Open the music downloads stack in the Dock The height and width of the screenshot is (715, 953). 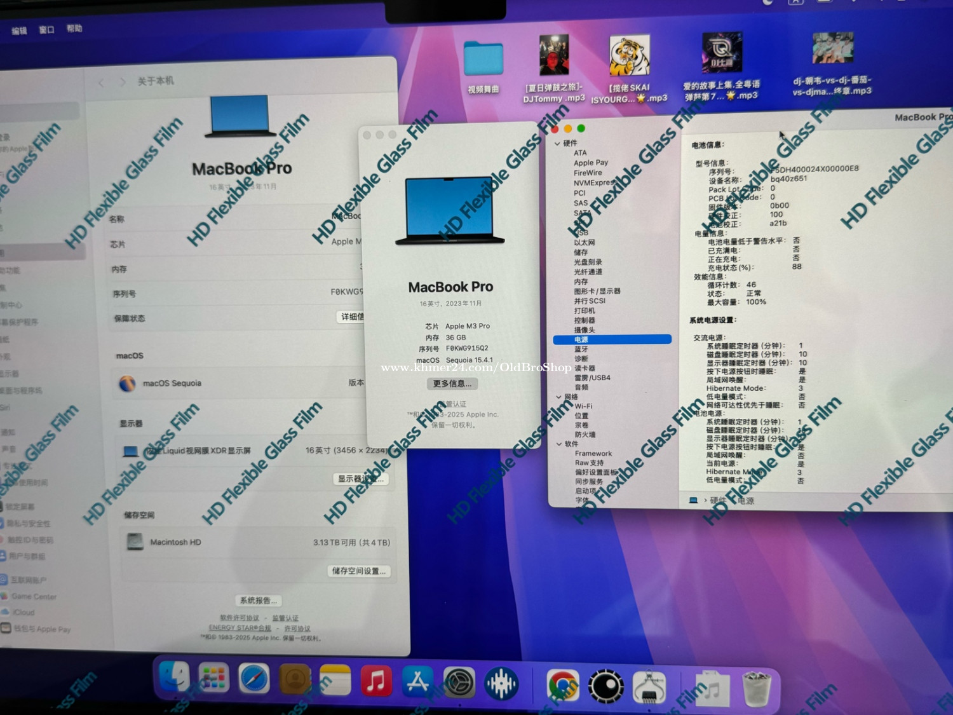coord(712,689)
